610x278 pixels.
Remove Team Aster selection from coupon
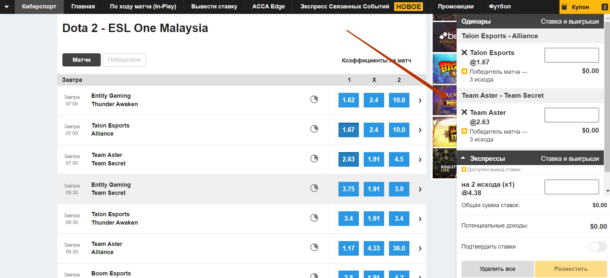[x=464, y=112]
